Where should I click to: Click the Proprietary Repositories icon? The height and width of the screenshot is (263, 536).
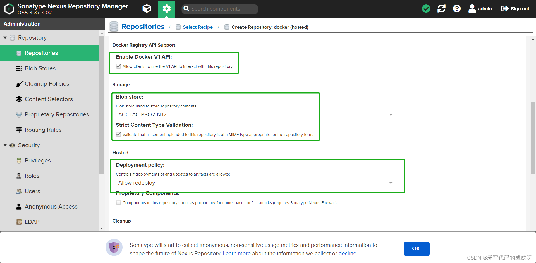(19, 114)
